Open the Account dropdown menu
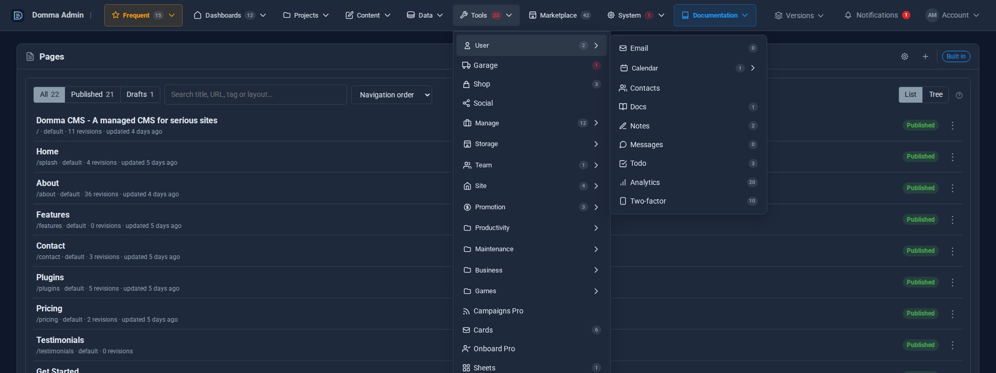This screenshot has height=373, width=996. (952, 16)
